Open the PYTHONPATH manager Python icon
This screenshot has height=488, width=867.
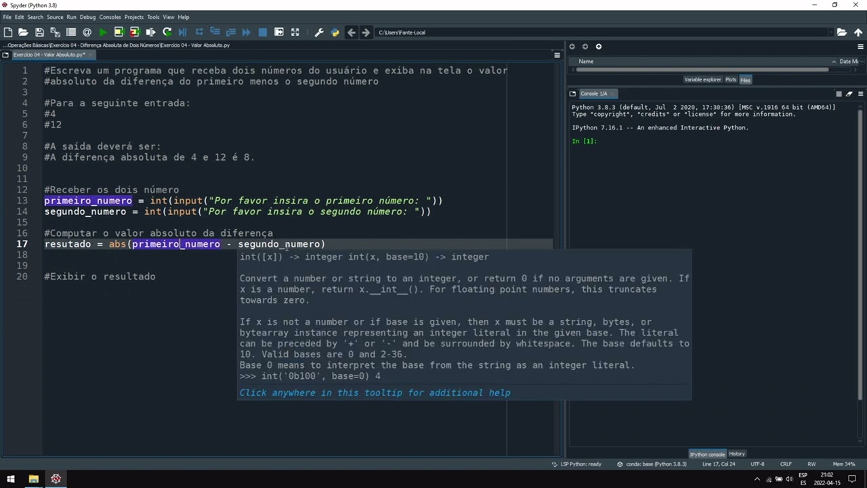(x=335, y=32)
